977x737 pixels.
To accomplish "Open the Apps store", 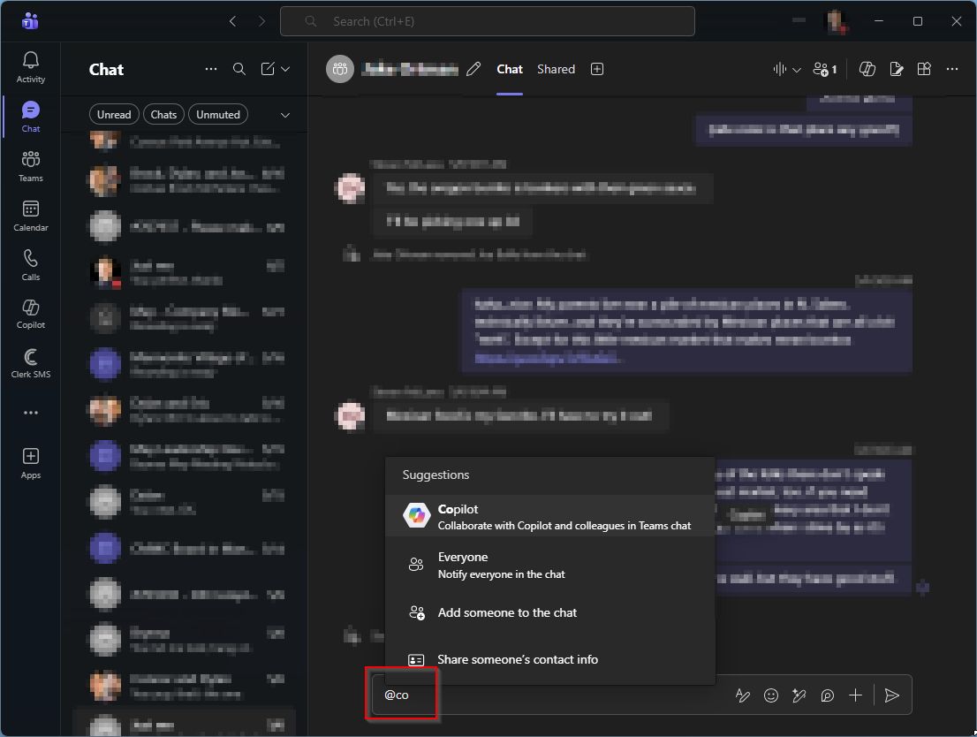I will pyautogui.click(x=31, y=463).
